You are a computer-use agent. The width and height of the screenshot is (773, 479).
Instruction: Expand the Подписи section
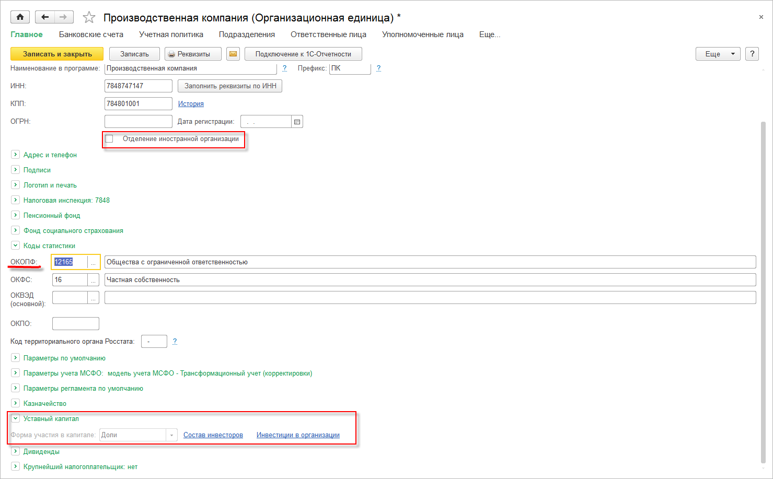pos(16,170)
